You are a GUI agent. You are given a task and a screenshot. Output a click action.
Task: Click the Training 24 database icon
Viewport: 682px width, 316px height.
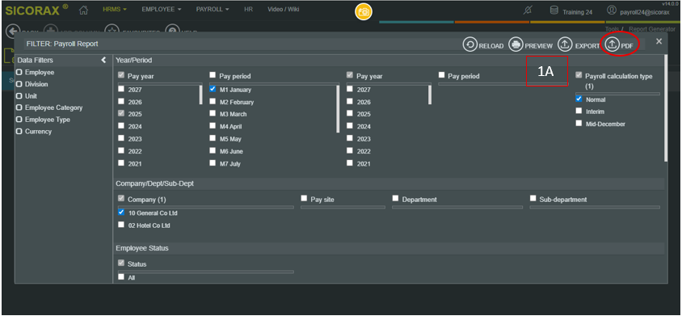(x=554, y=11)
